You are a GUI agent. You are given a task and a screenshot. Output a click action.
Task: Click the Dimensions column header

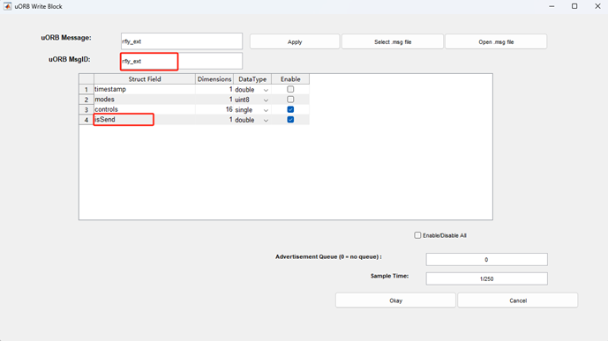click(214, 79)
